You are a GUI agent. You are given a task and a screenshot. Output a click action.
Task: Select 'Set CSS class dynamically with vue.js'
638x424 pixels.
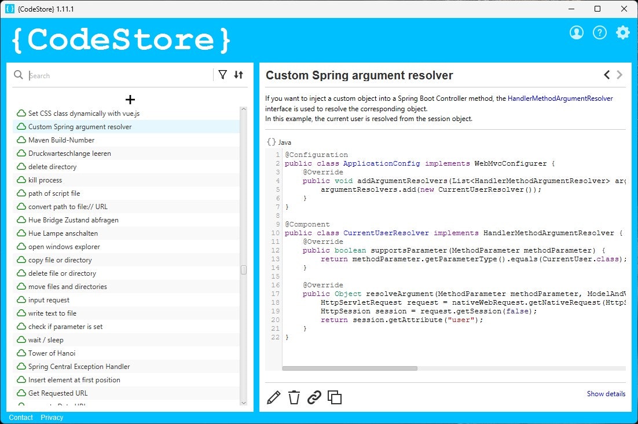[126, 114]
